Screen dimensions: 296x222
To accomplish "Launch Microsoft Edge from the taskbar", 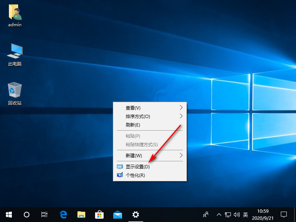I will 63,215.
